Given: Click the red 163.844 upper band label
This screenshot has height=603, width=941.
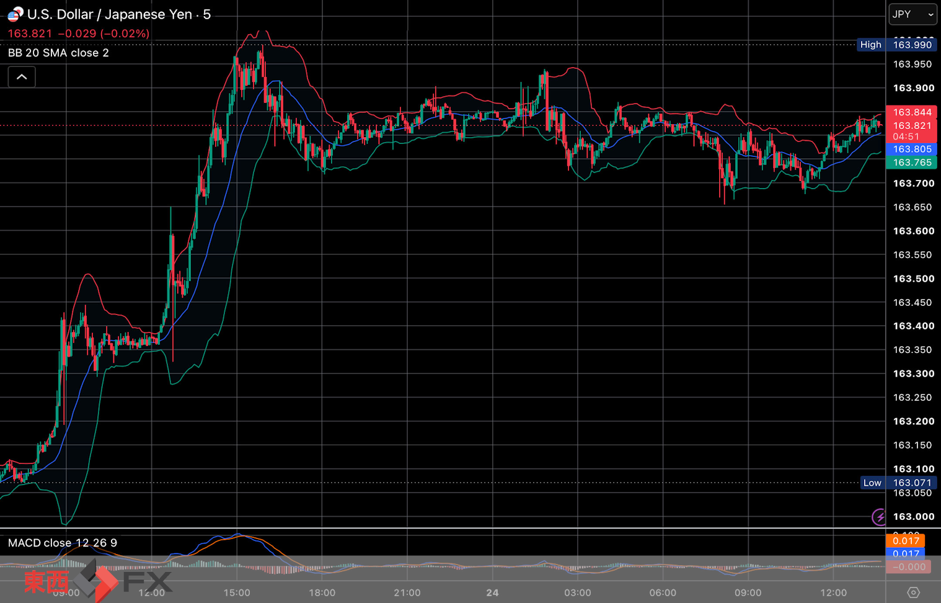Looking at the screenshot, I should click(911, 112).
